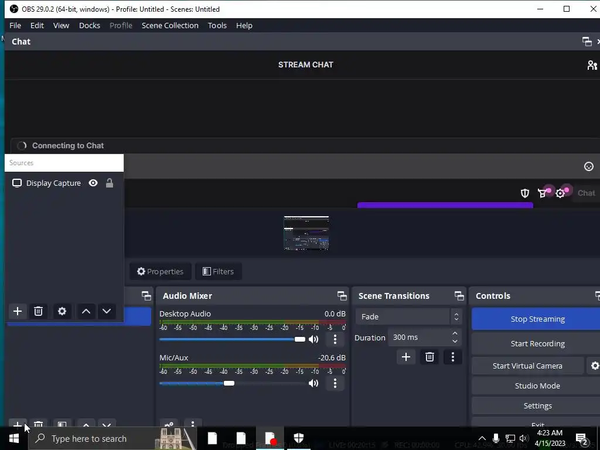
Task: Adjust the Mic/Aux volume slider
Action: coord(232,383)
